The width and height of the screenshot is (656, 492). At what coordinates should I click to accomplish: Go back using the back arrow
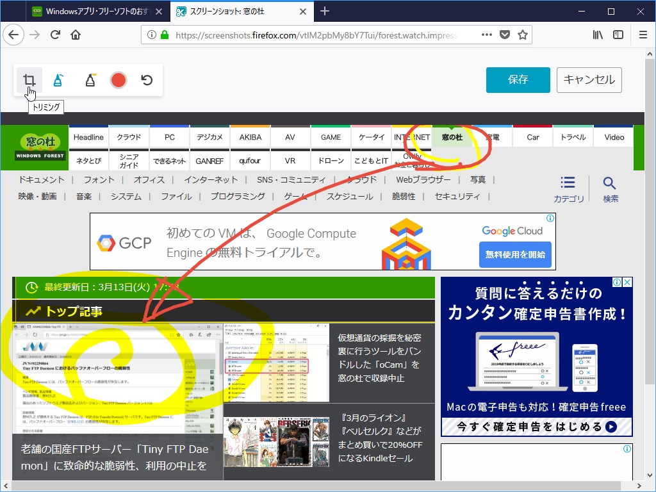(13, 35)
